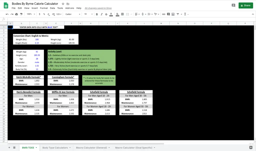Screen dimensions: 256x151
Task: Select the Gender cell with male
Action: pos(37,62)
